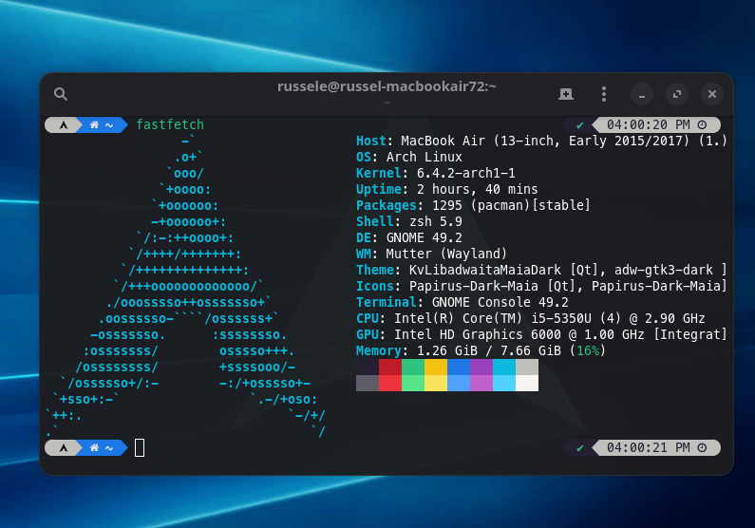Image resolution: width=755 pixels, height=528 pixels.
Task: Click the Packages: 1295 (pacman) line
Action: pos(473,205)
